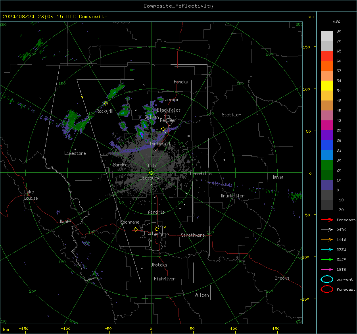This screenshot has height=334, width=357.
Task: Click the Airdrie label
Action: click(156, 212)
